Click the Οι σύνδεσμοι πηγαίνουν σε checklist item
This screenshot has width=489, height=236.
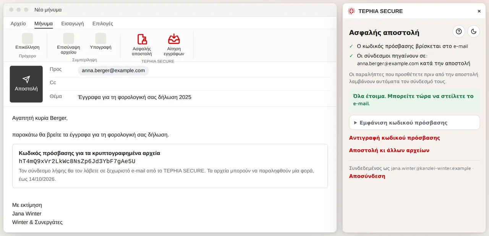pos(410,60)
